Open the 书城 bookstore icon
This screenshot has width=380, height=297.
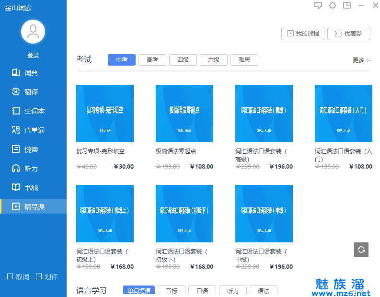pyautogui.click(x=16, y=188)
